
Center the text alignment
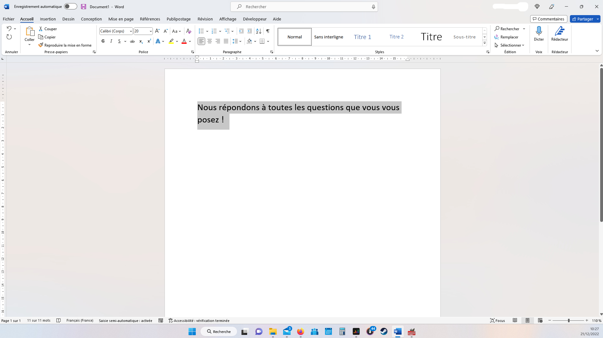coord(210,41)
